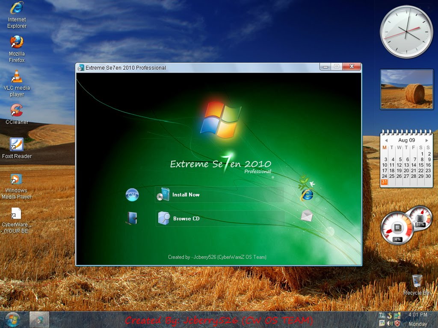Minimize the Extreme Se7en 2010 window
The width and height of the screenshot is (438, 328).
pyautogui.click(x=326, y=66)
